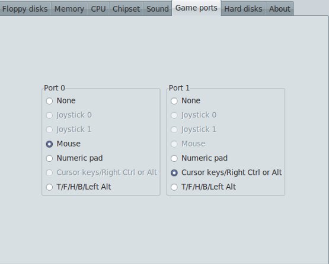Set Port 0 to Numeric pad
This screenshot has width=329, height=264.
click(x=74, y=158)
